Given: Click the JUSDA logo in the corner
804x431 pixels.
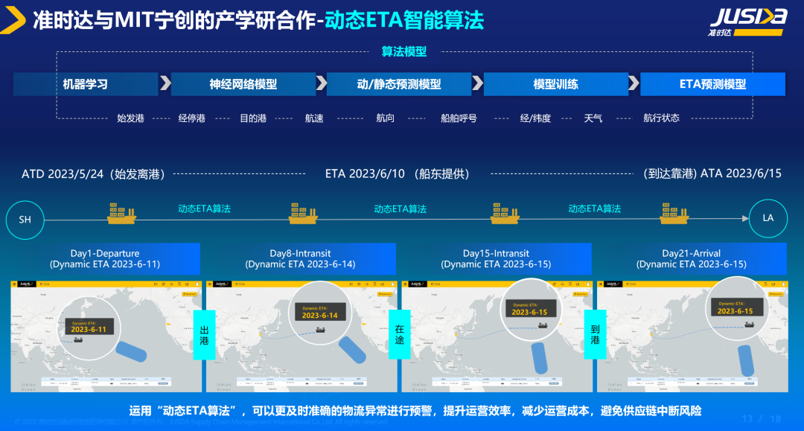Looking at the screenshot, I should pyautogui.click(x=747, y=20).
